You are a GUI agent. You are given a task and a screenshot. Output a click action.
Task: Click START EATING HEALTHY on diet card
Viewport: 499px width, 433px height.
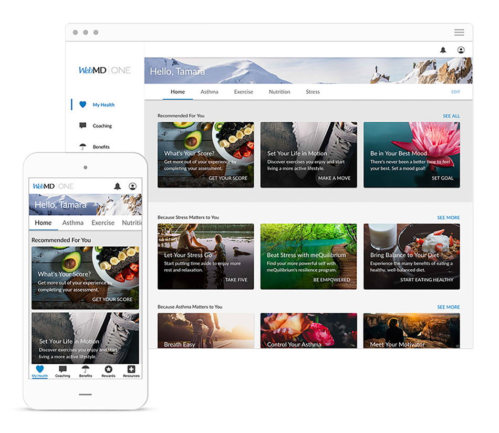[427, 280]
